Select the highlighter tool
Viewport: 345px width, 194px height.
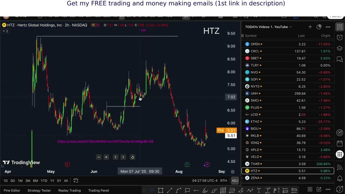[x=205, y=190]
